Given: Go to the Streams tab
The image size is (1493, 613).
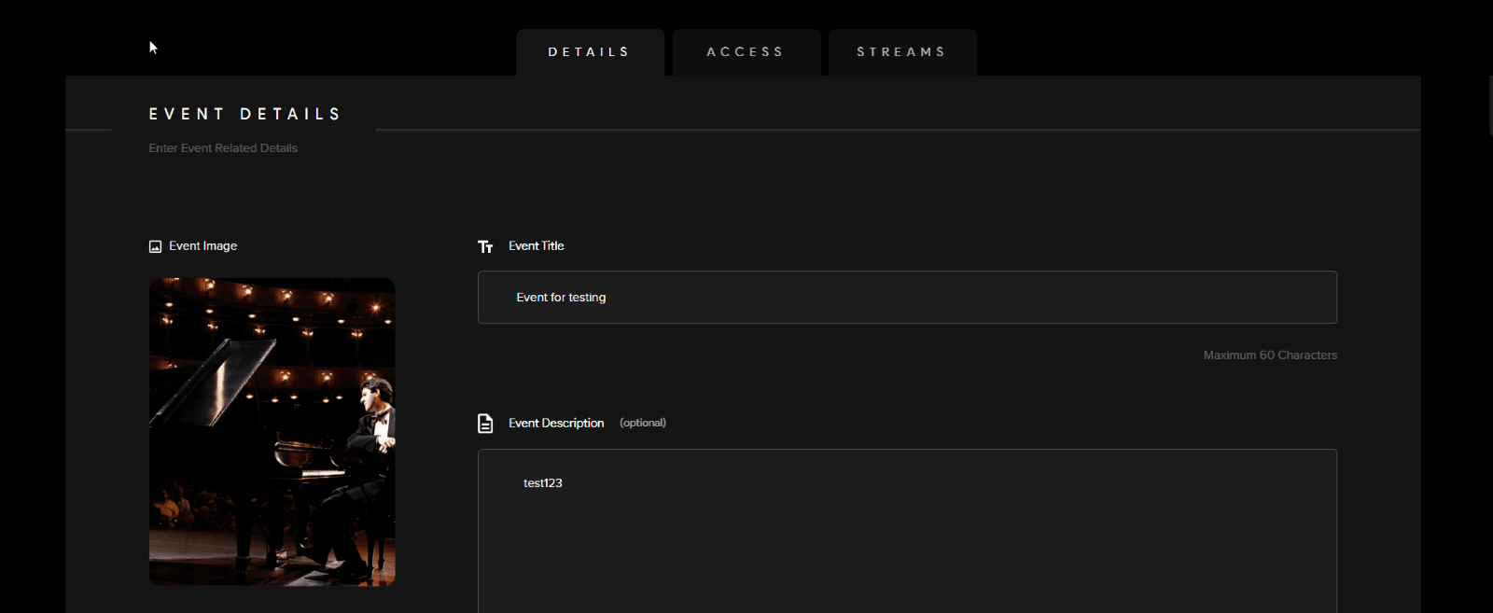Looking at the screenshot, I should [x=901, y=52].
